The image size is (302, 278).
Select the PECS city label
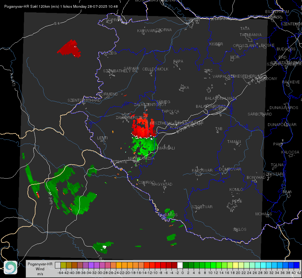pyautogui.click(x=237, y=201)
